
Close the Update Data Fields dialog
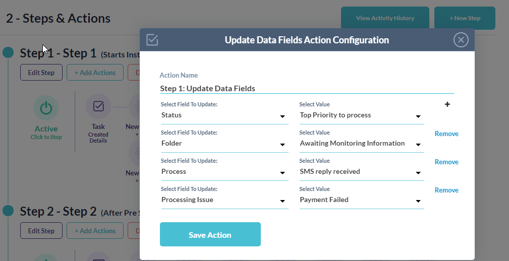[x=461, y=40]
